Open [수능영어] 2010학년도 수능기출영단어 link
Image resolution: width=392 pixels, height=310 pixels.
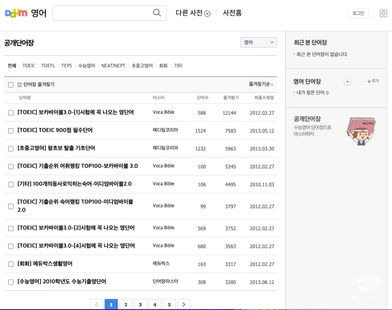pos(62,282)
